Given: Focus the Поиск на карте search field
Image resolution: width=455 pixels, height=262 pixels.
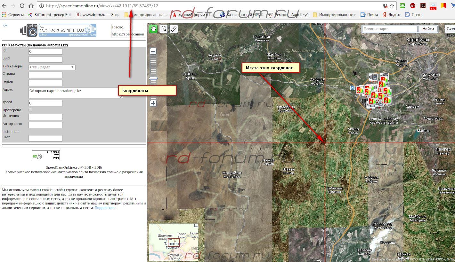Looking at the screenshot, I should click(389, 29).
